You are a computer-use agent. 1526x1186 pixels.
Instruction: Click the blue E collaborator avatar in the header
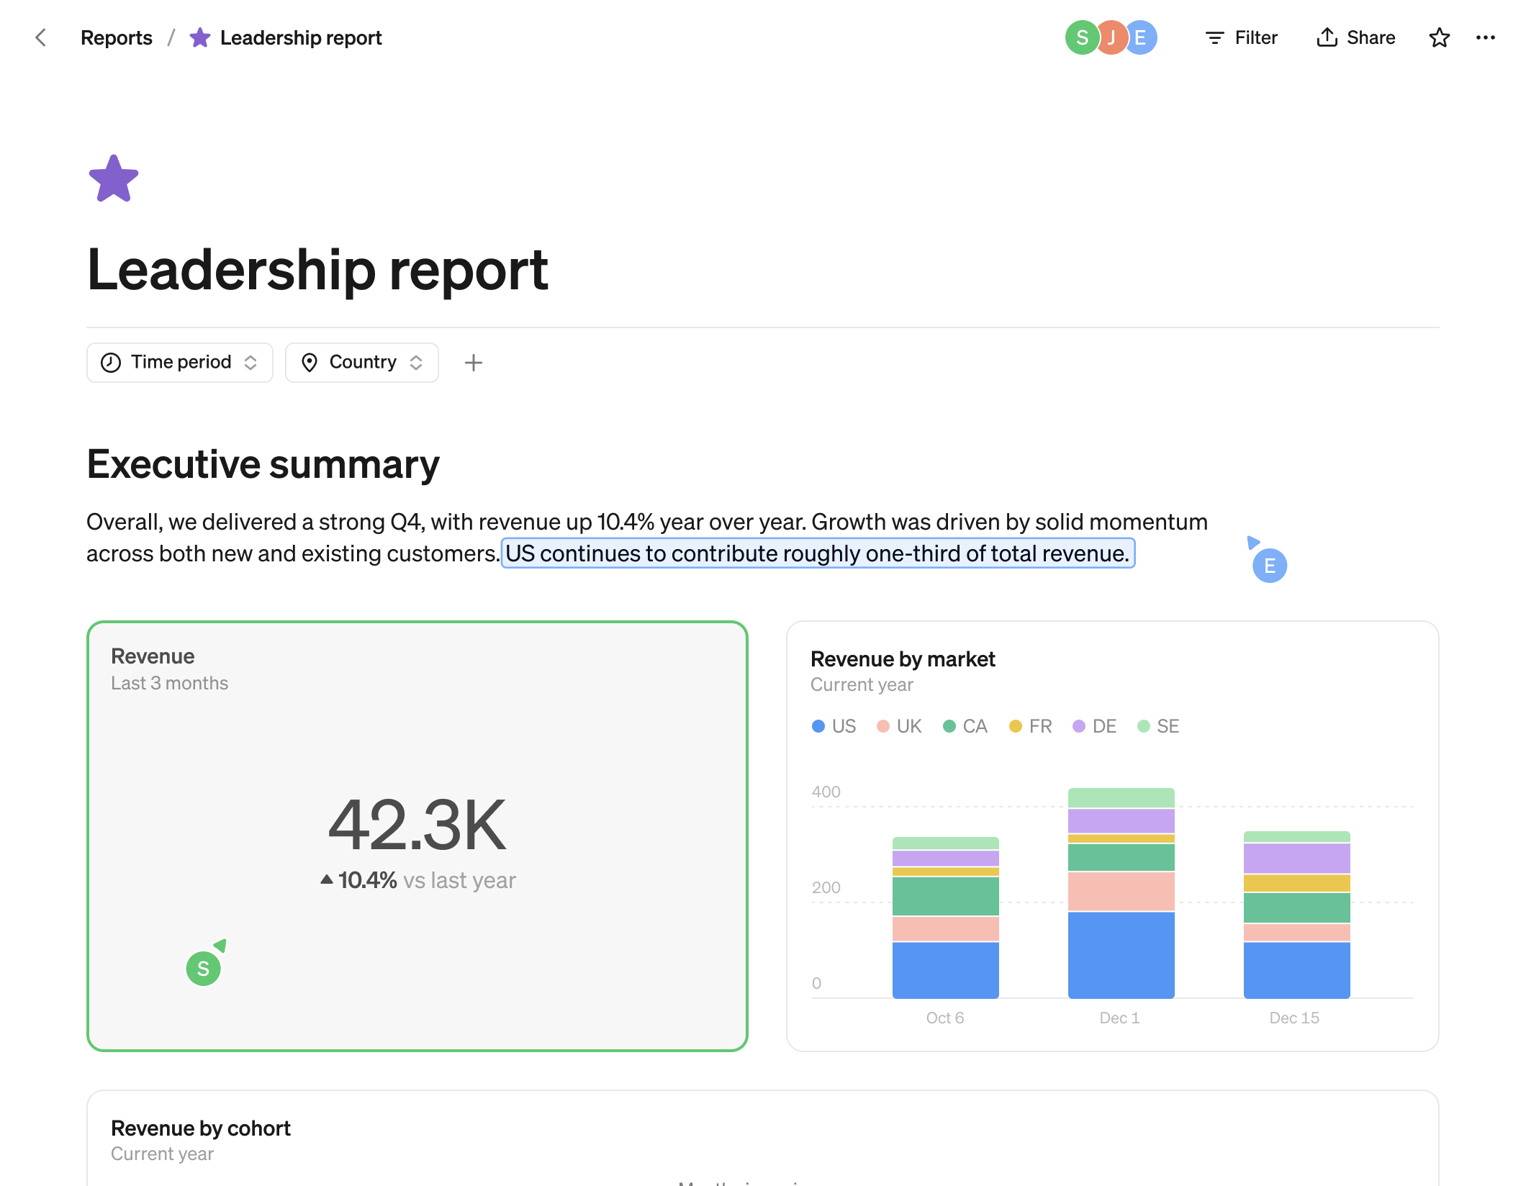(1142, 37)
